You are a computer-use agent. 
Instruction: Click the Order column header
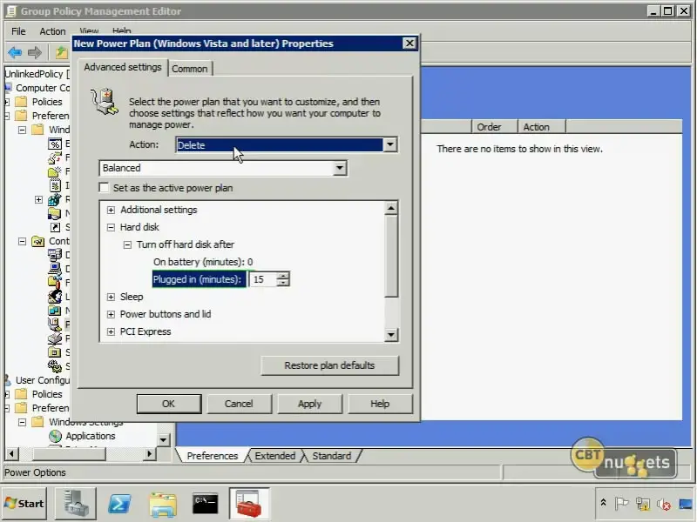tap(494, 127)
